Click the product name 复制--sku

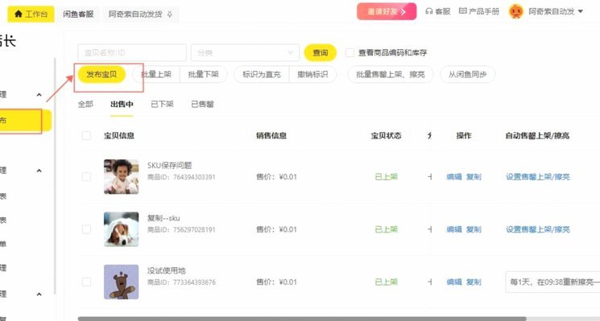pyautogui.click(x=163, y=218)
